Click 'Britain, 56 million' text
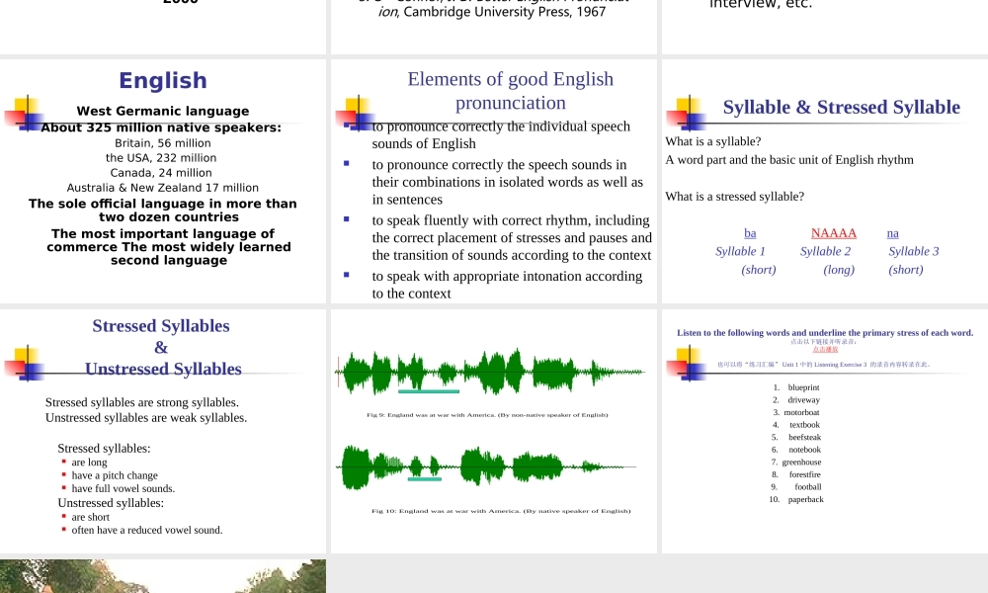The image size is (988, 593). 163,143
